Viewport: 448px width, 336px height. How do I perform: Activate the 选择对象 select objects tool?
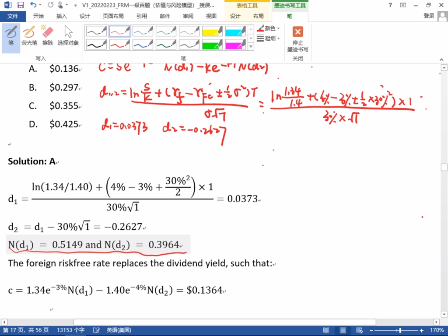68,35
